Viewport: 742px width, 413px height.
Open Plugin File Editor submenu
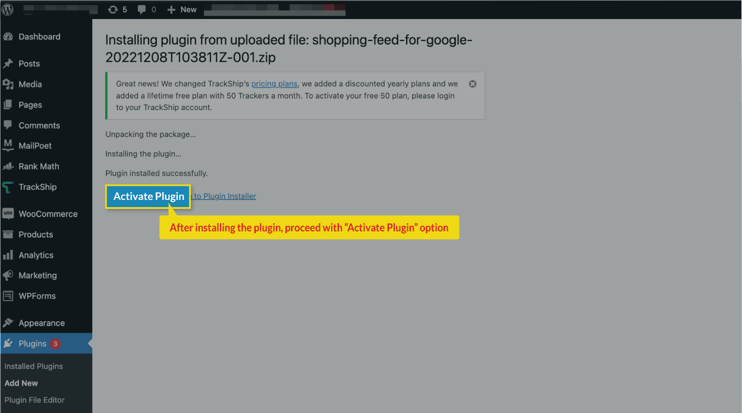click(x=34, y=400)
